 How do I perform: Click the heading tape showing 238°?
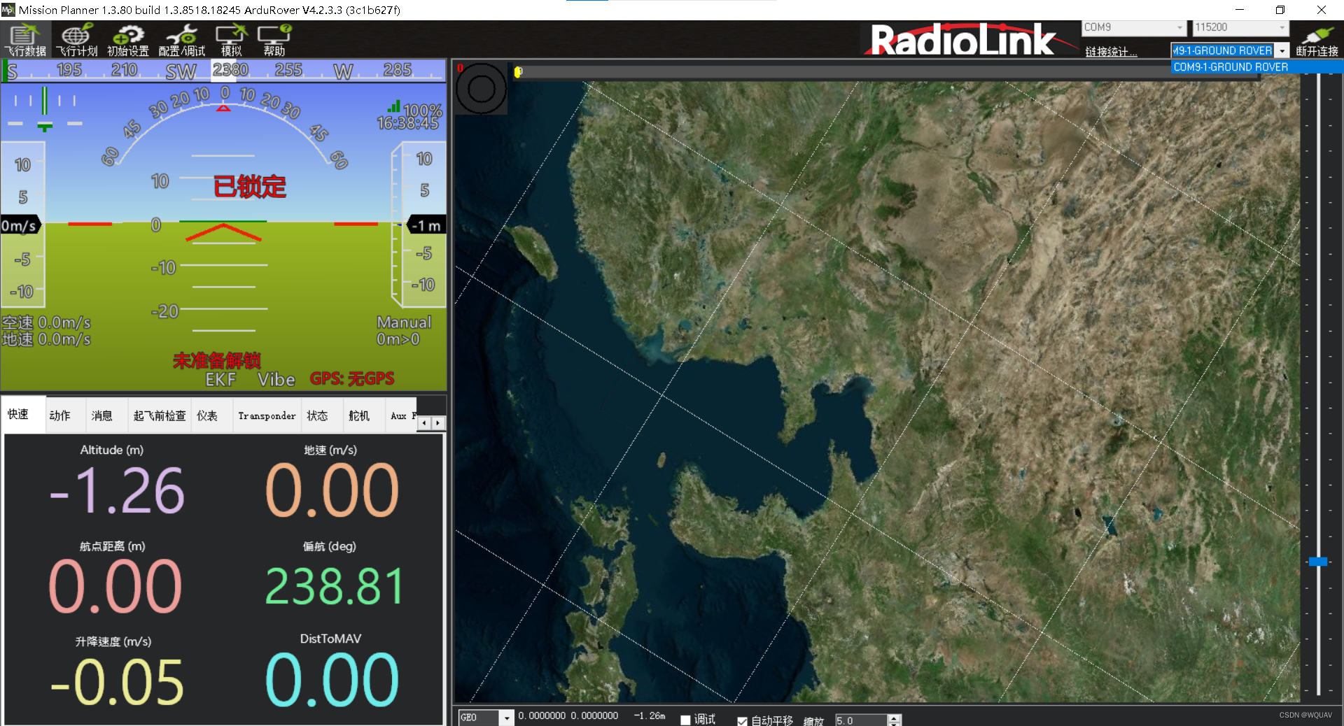click(224, 70)
